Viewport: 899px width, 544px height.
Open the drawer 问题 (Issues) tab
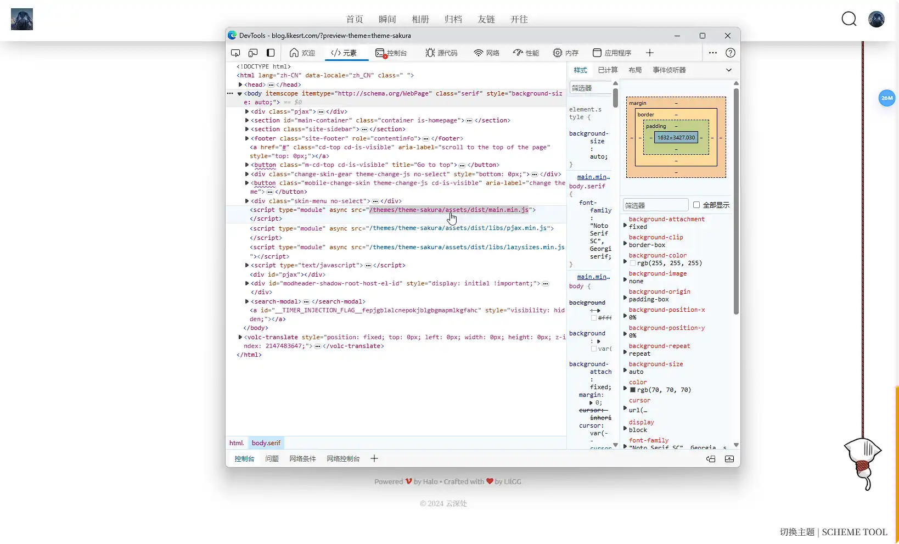[x=272, y=459]
